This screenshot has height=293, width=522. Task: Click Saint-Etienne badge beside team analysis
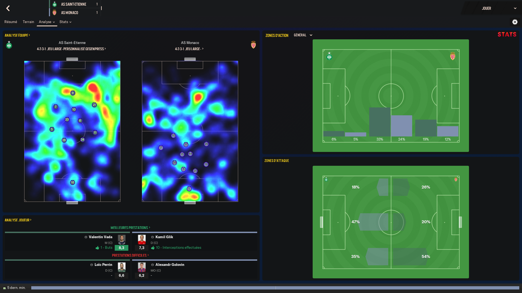pyautogui.click(x=9, y=45)
